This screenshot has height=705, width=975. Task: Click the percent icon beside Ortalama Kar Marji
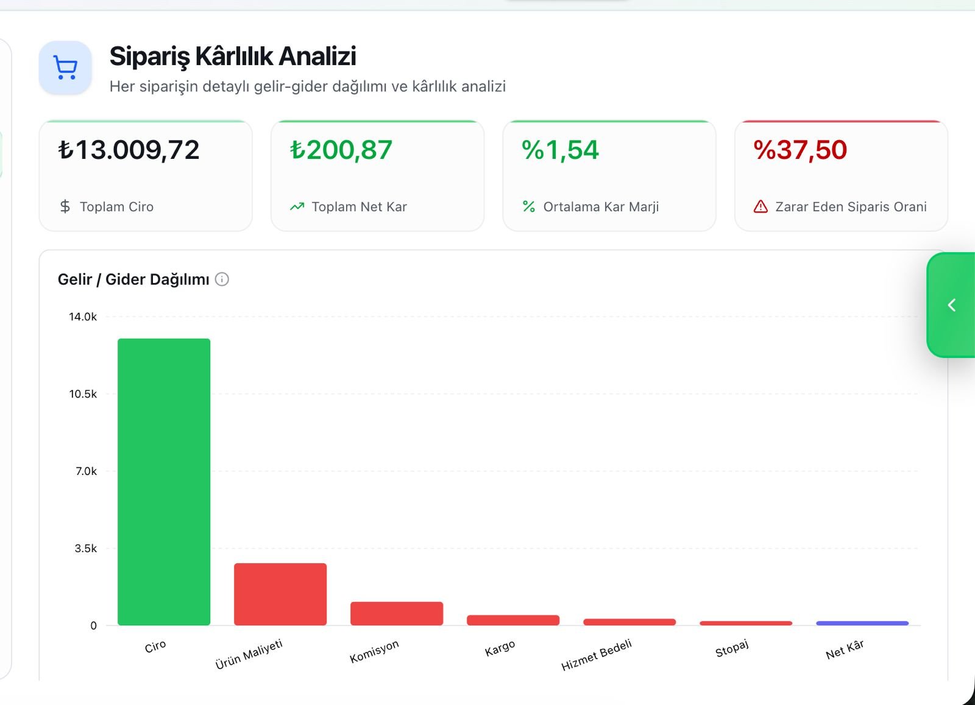tap(529, 206)
